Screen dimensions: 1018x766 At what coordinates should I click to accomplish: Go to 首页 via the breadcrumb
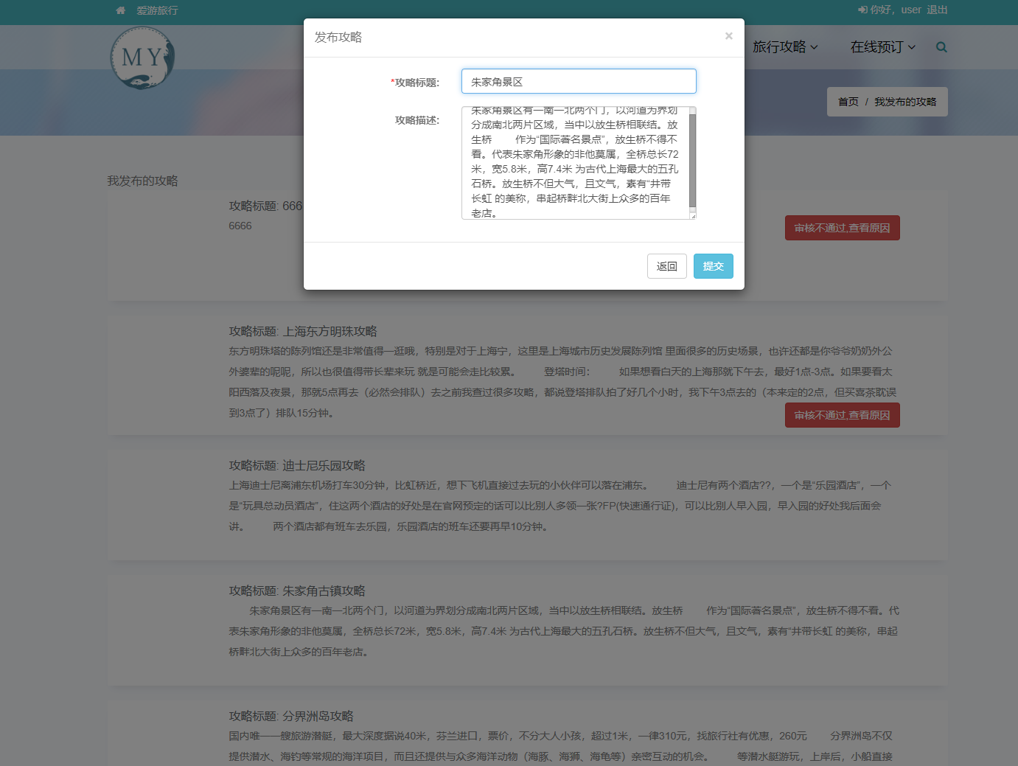(848, 102)
